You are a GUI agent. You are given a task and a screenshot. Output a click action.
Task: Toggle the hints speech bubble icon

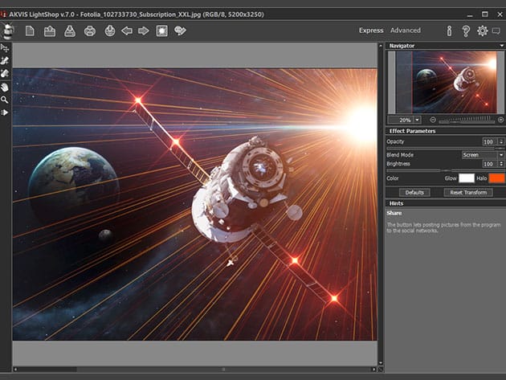pos(498,31)
